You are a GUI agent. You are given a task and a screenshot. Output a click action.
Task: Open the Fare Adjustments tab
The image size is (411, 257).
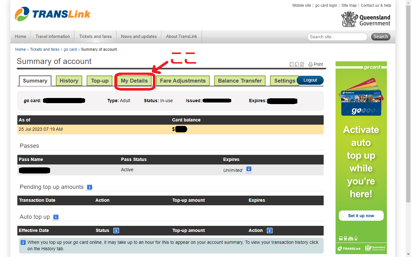[x=183, y=81]
